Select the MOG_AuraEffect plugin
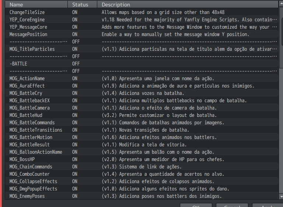The height and width of the screenshot is (207, 283). click(x=141, y=86)
